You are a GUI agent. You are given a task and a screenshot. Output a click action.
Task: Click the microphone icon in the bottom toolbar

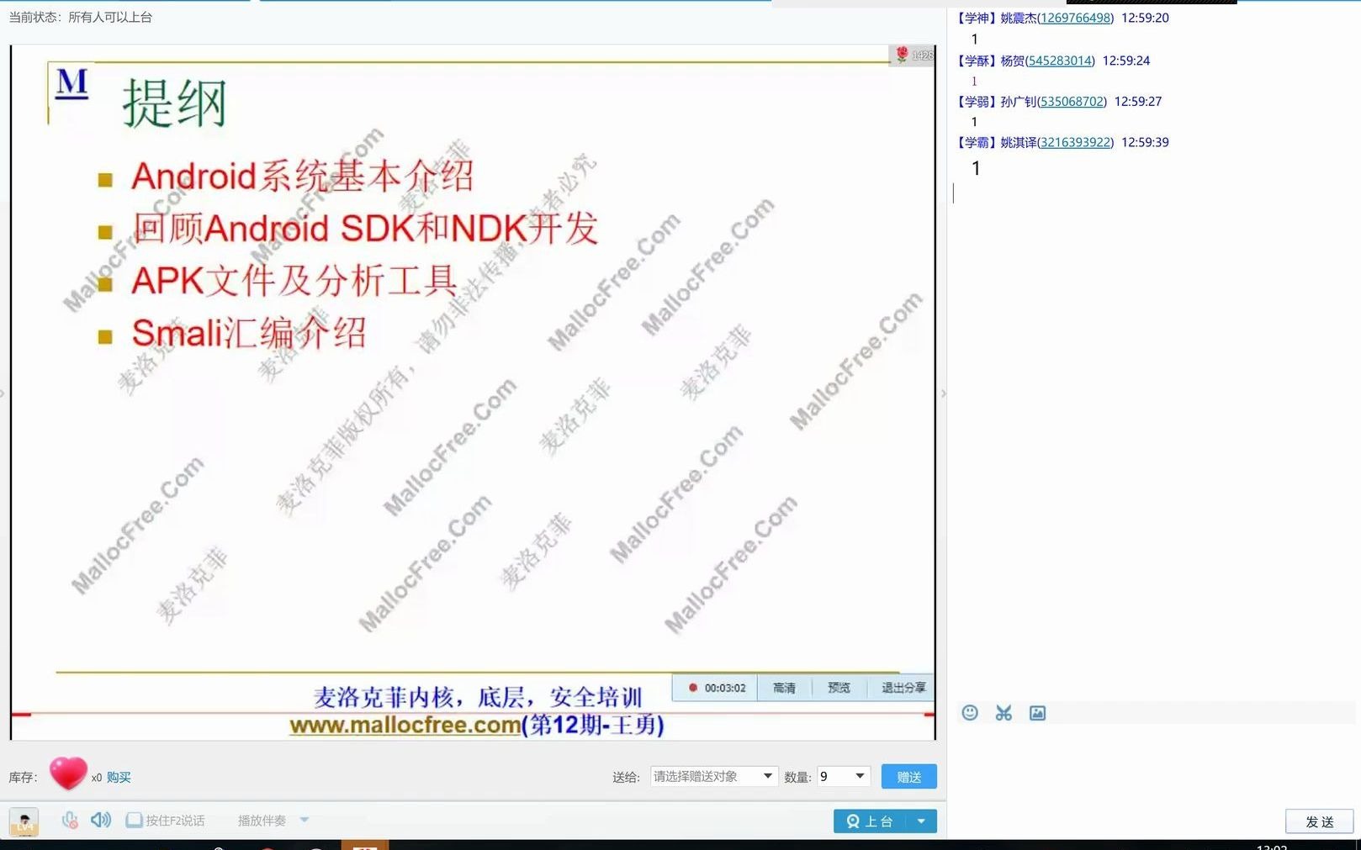(70, 820)
